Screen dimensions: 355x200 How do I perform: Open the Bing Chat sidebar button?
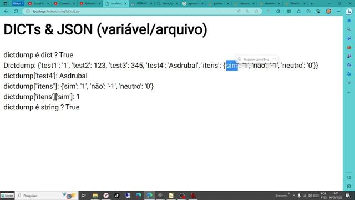tap(349, 11)
